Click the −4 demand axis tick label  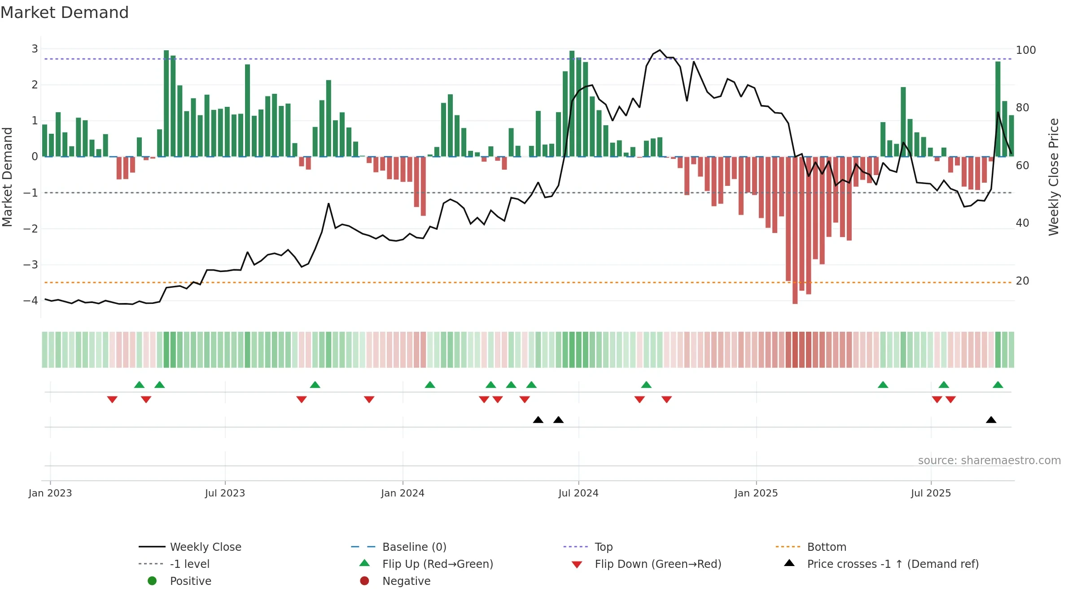(31, 300)
